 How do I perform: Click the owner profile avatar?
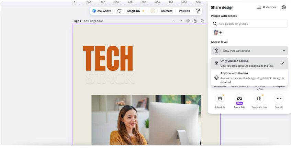click(216, 33)
